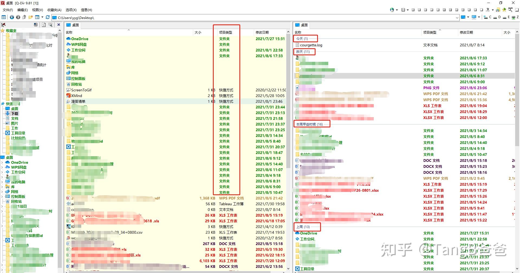Sort left pane by 大小 column

[x=198, y=32]
